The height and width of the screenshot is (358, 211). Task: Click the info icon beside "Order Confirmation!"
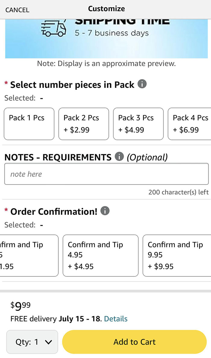(105, 211)
